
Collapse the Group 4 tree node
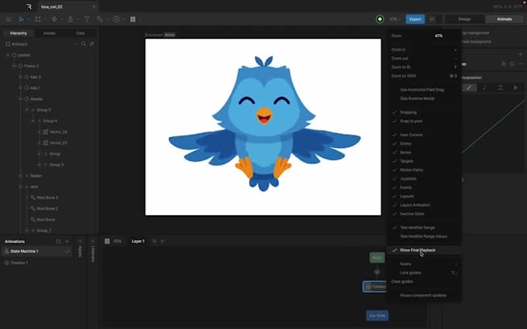tap(33, 121)
